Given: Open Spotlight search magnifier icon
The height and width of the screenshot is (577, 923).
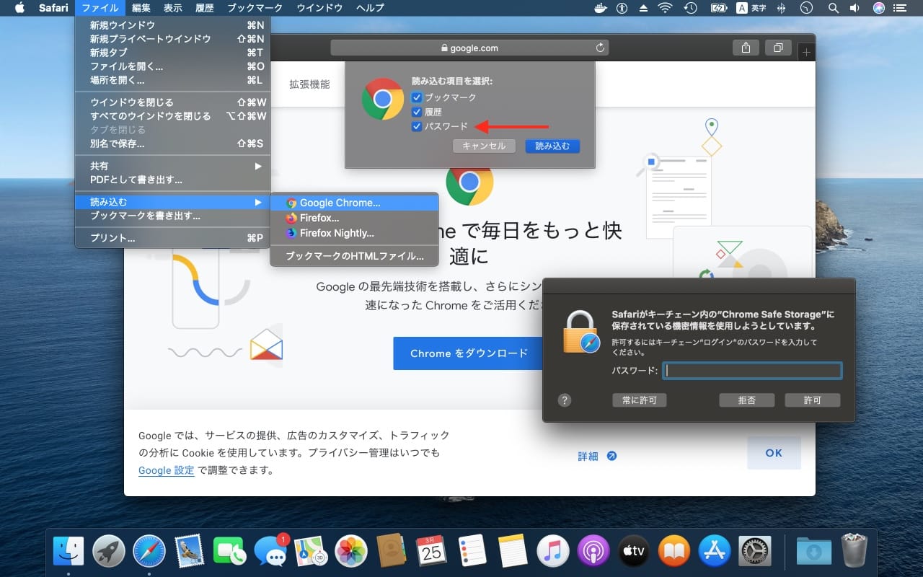Looking at the screenshot, I should (834, 8).
